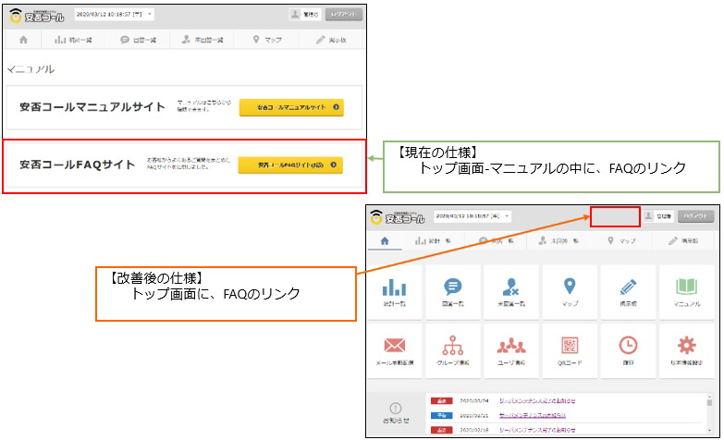Select 集計一覧 tab in manual page nav
The width and height of the screenshot is (724, 440).
[73, 40]
